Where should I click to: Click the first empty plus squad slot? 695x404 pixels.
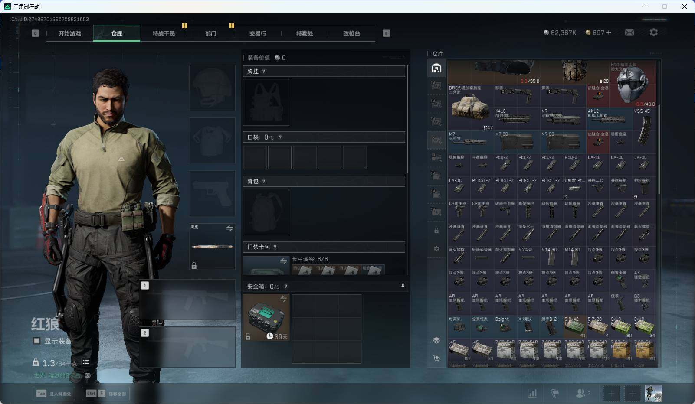click(611, 394)
